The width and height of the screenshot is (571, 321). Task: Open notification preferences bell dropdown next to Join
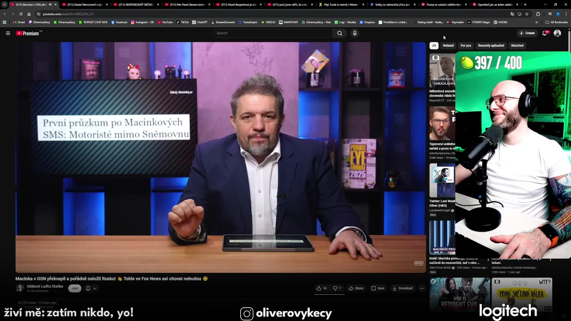91,288
